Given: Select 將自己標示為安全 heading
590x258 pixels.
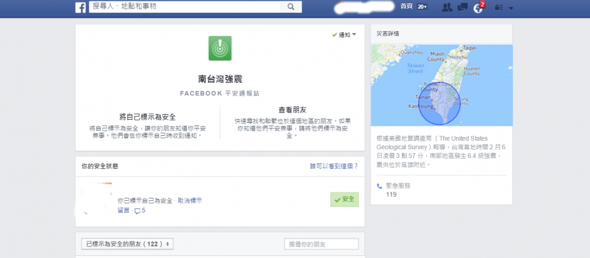Looking at the screenshot, I should (x=147, y=117).
